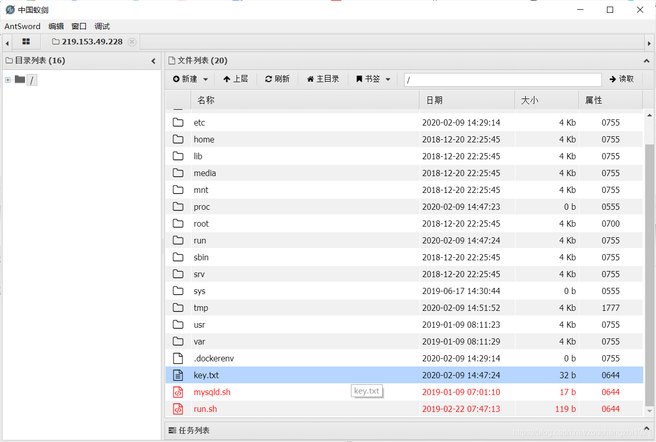The width and height of the screenshot is (656, 442).
Task: Collapse the 目录列表 panel with the left chevron
Action: tap(153, 61)
